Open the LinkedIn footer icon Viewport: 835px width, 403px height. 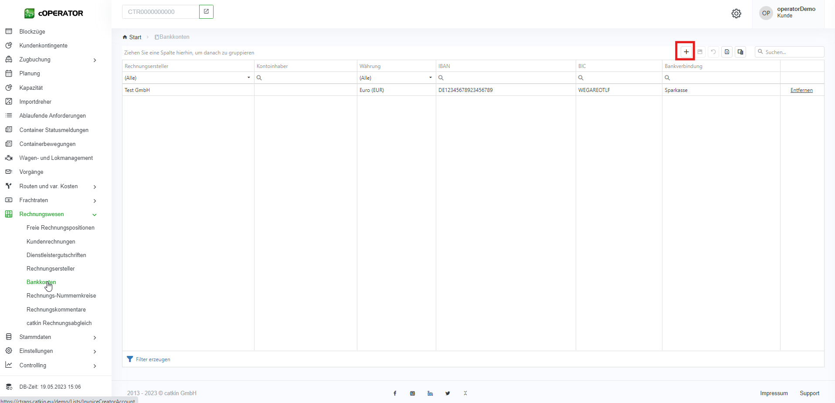click(430, 393)
